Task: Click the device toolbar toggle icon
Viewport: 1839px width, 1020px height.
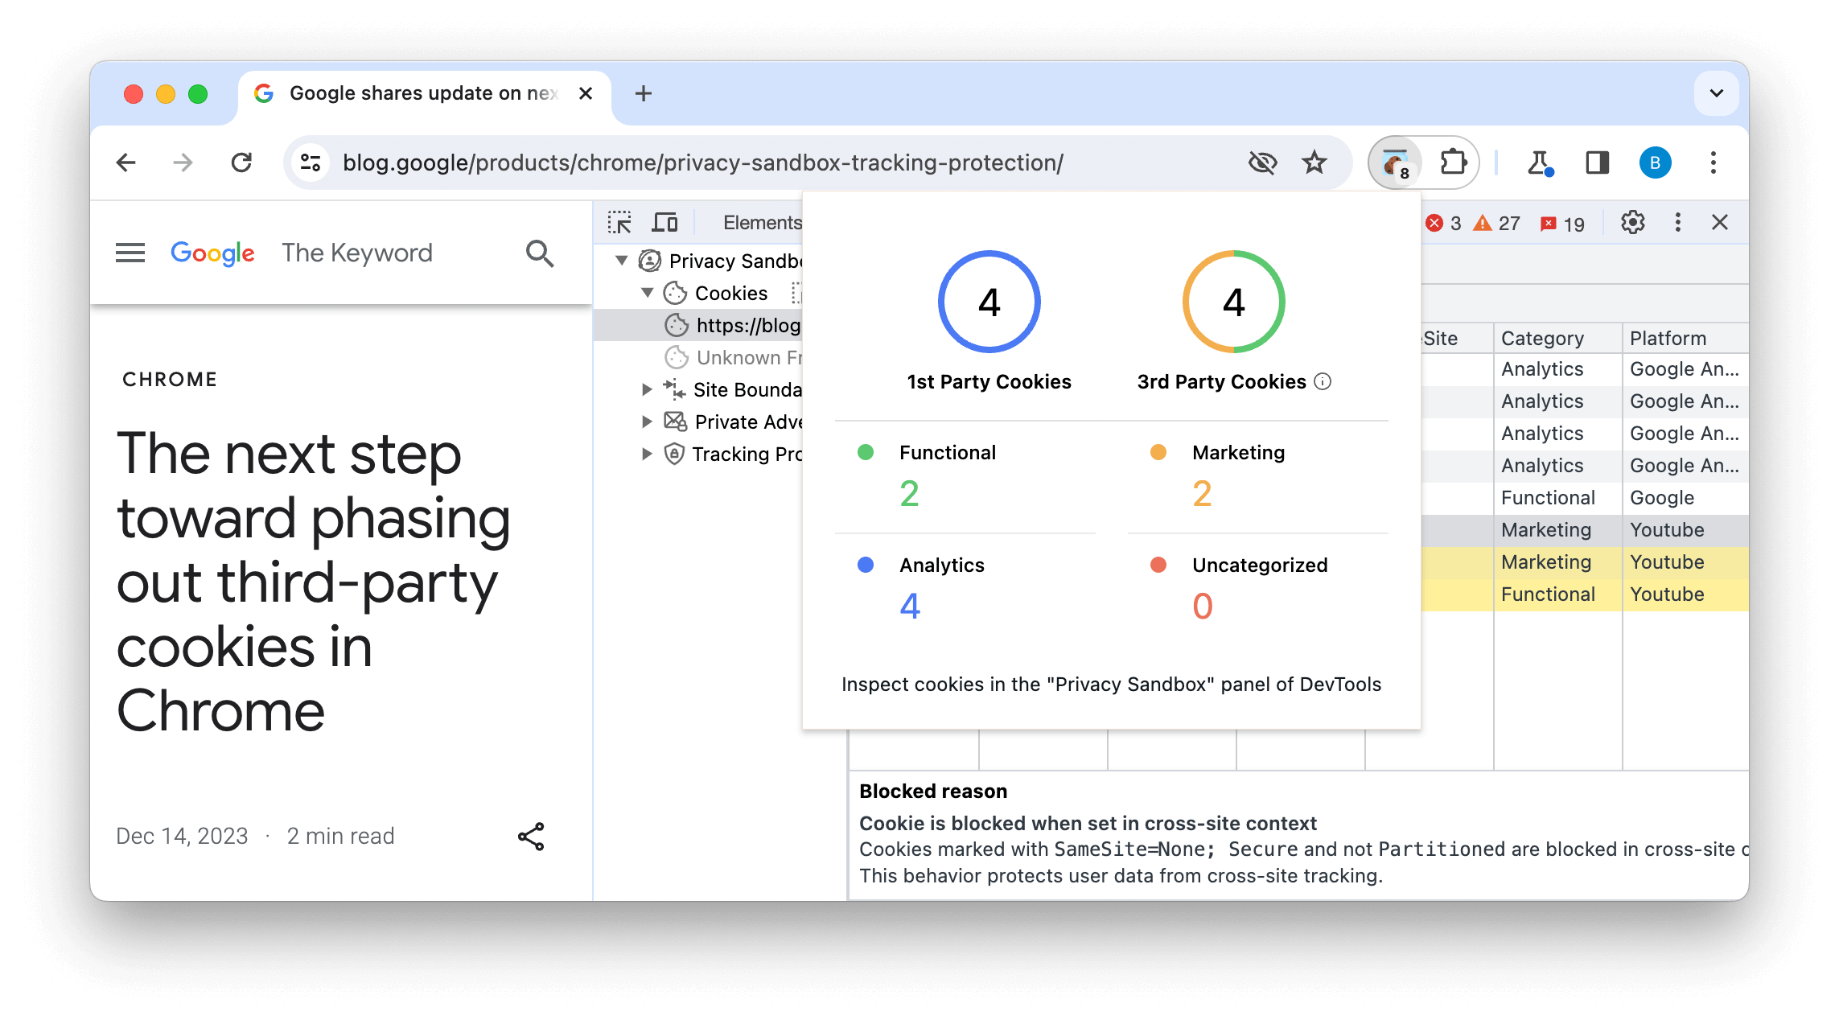Action: [666, 221]
